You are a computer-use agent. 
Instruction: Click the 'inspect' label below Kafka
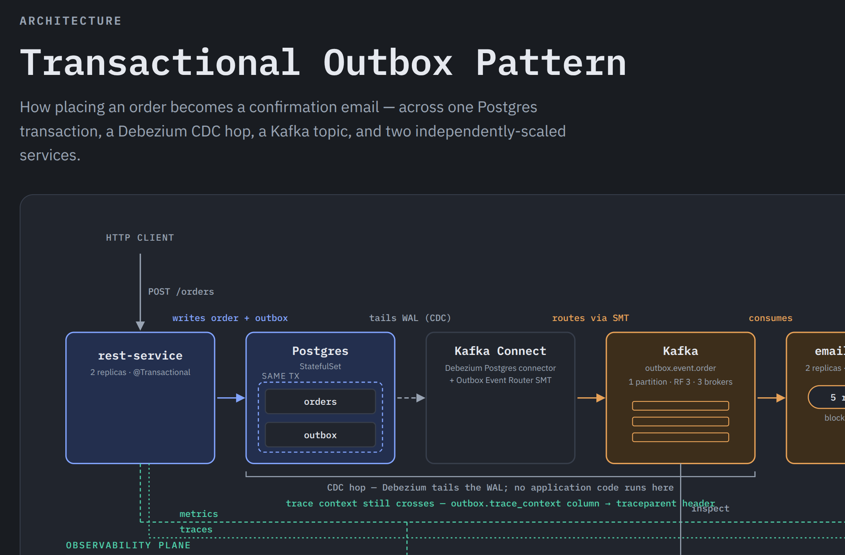point(710,509)
